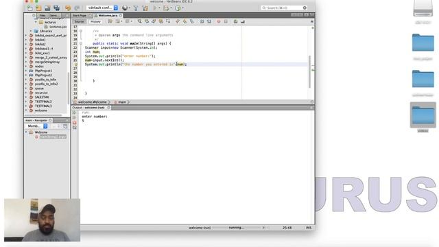Open the Profile Project dropdown arrow
439x247 pixels.
click(x=183, y=8)
